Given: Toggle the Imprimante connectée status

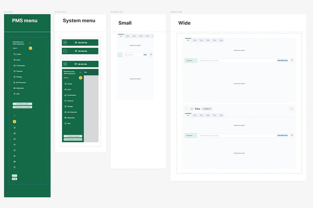Looking at the screenshot, I should coord(22,107).
